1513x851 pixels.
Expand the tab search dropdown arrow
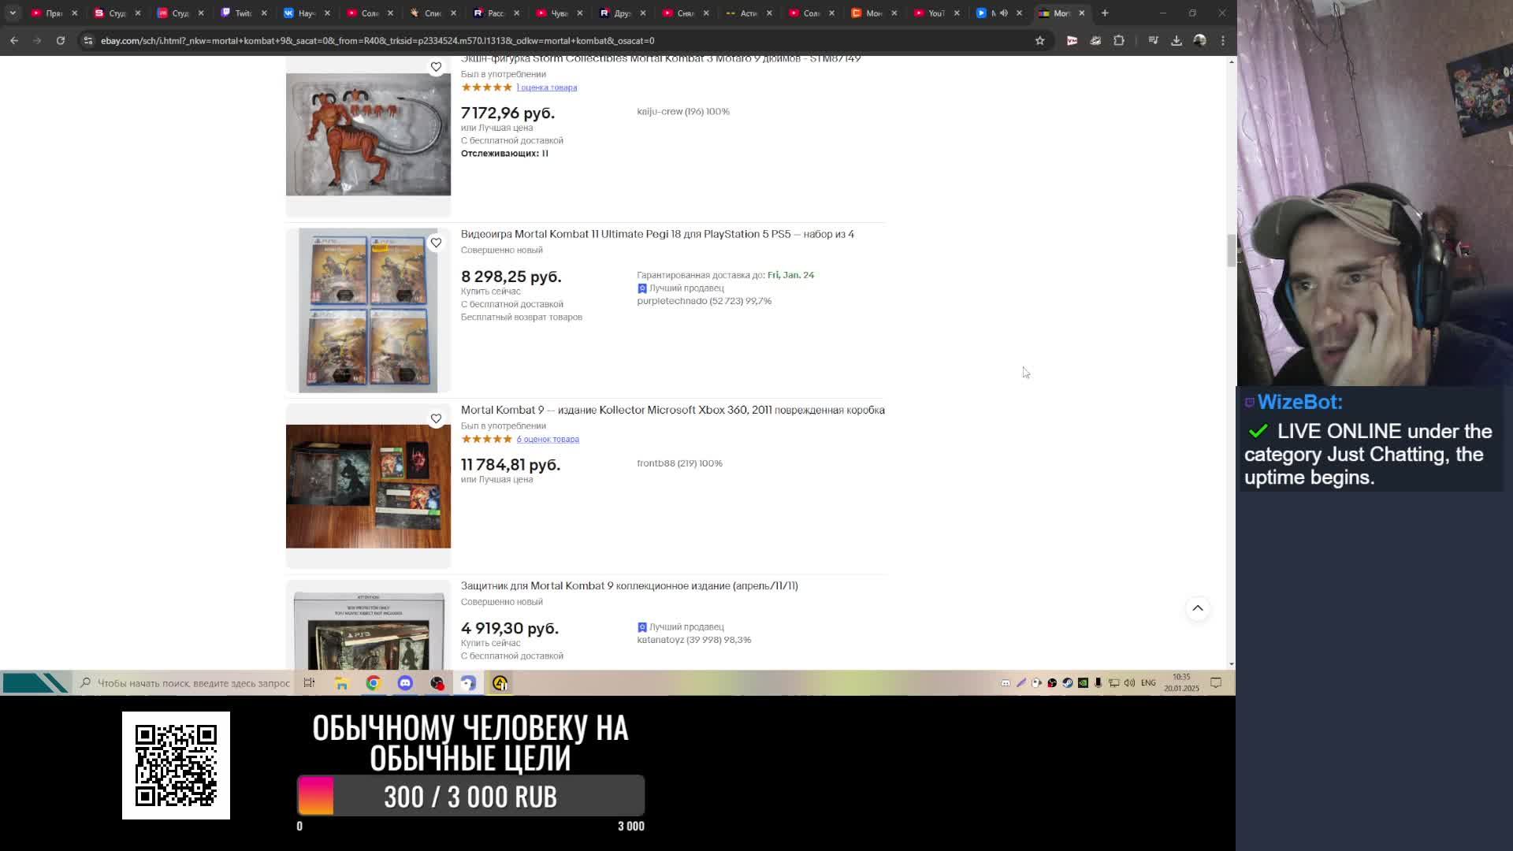tap(13, 13)
